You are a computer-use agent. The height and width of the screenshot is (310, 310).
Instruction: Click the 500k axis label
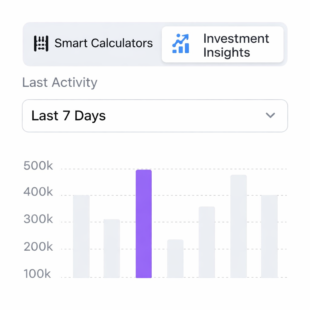(x=38, y=166)
